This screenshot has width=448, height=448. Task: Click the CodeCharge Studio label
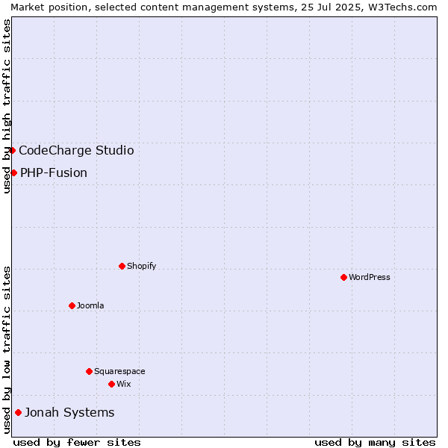pyautogui.click(x=76, y=151)
